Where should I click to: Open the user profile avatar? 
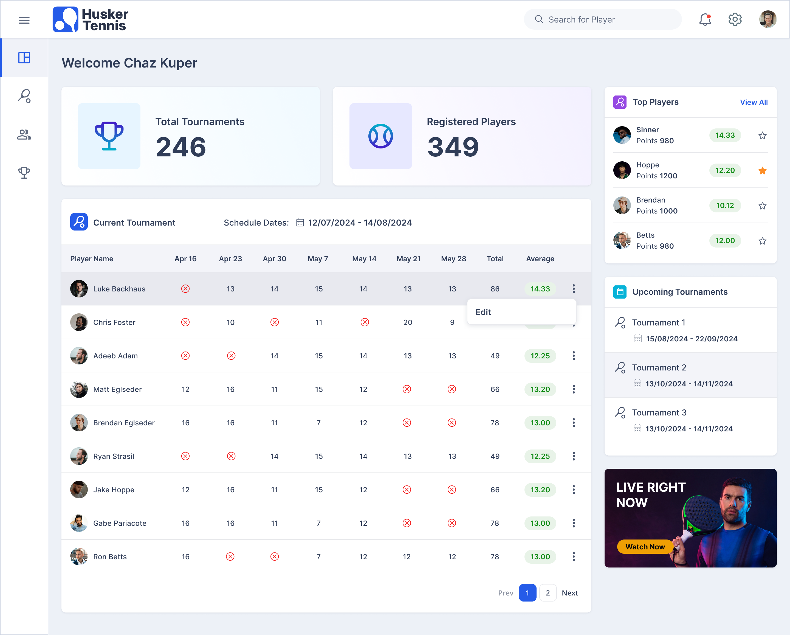coord(767,19)
